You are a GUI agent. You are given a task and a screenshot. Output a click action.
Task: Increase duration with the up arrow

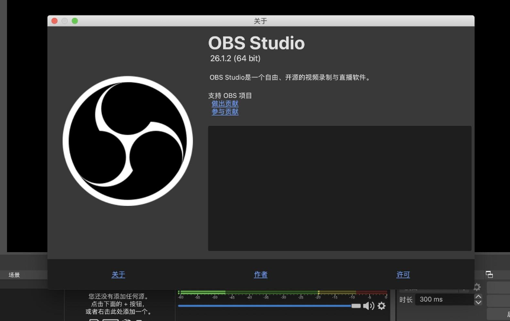click(x=478, y=296)
